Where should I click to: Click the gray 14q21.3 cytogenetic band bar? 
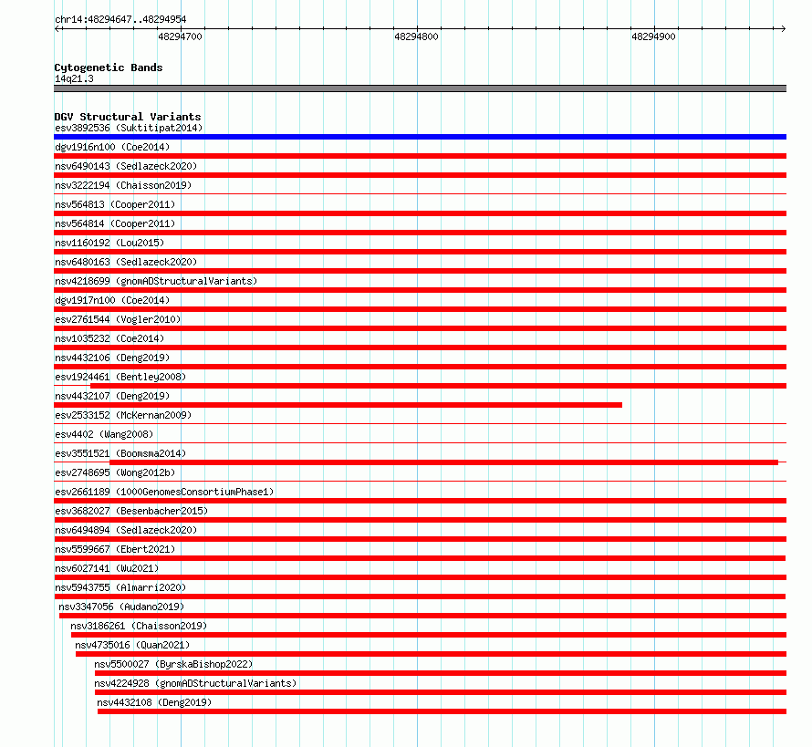tap(420, 88)
